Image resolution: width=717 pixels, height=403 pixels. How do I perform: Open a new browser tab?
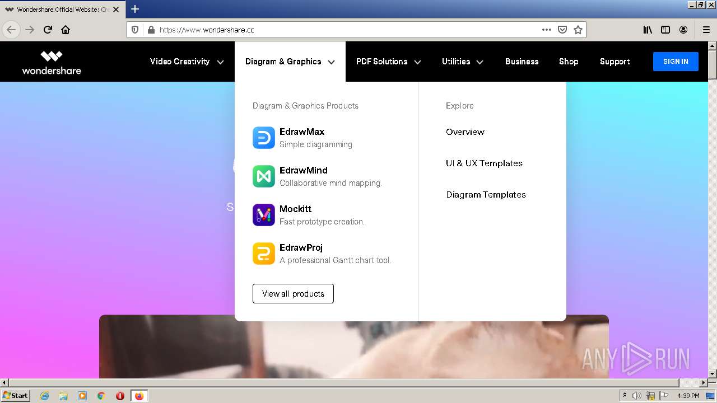tap(135, 9)
